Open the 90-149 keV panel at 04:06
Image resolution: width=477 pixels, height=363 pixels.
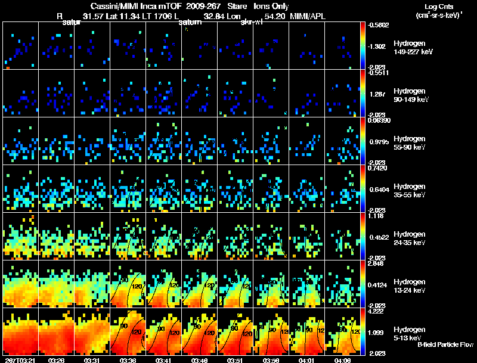(x=342, y=94)
